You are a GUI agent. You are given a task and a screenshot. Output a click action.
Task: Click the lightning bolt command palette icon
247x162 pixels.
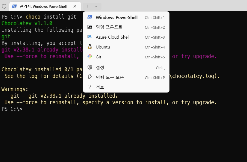[90, 77]
